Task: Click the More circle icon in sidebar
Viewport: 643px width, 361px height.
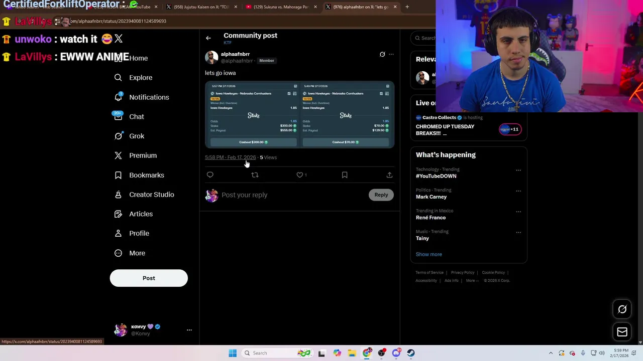Action: (118, 253)
